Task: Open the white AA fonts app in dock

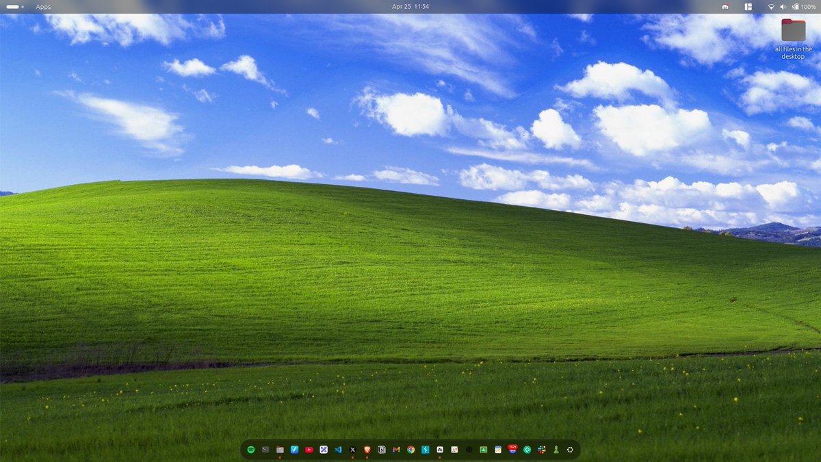Action: (440, 450)
